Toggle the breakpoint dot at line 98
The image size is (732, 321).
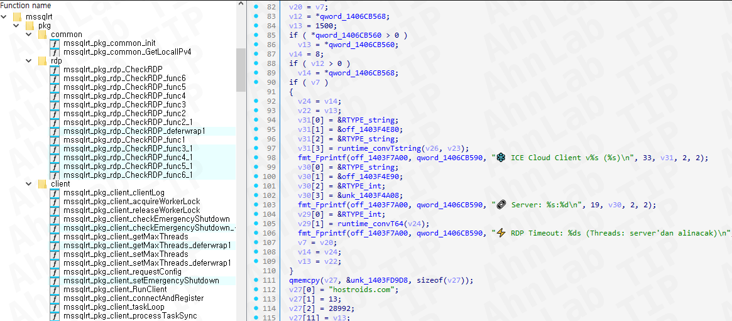[x=256, y=158]
